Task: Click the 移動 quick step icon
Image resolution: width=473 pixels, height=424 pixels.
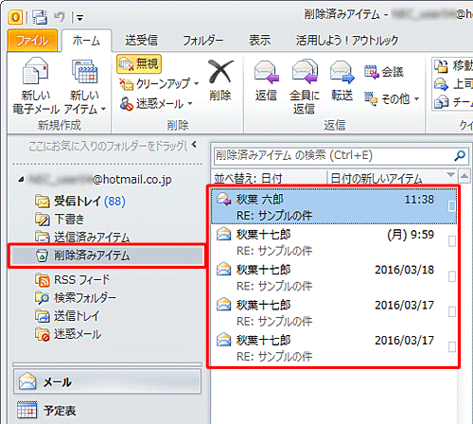Action: pyautogui.click(x=441, y=66)
